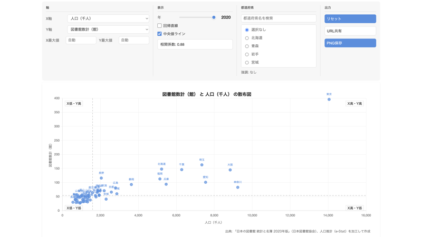Click the URL共有 button
422x237 pixels.
pos(350,31)
